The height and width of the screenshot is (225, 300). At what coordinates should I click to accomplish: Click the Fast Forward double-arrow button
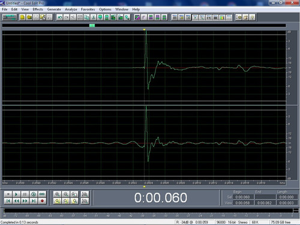click(x=25, y=200)
